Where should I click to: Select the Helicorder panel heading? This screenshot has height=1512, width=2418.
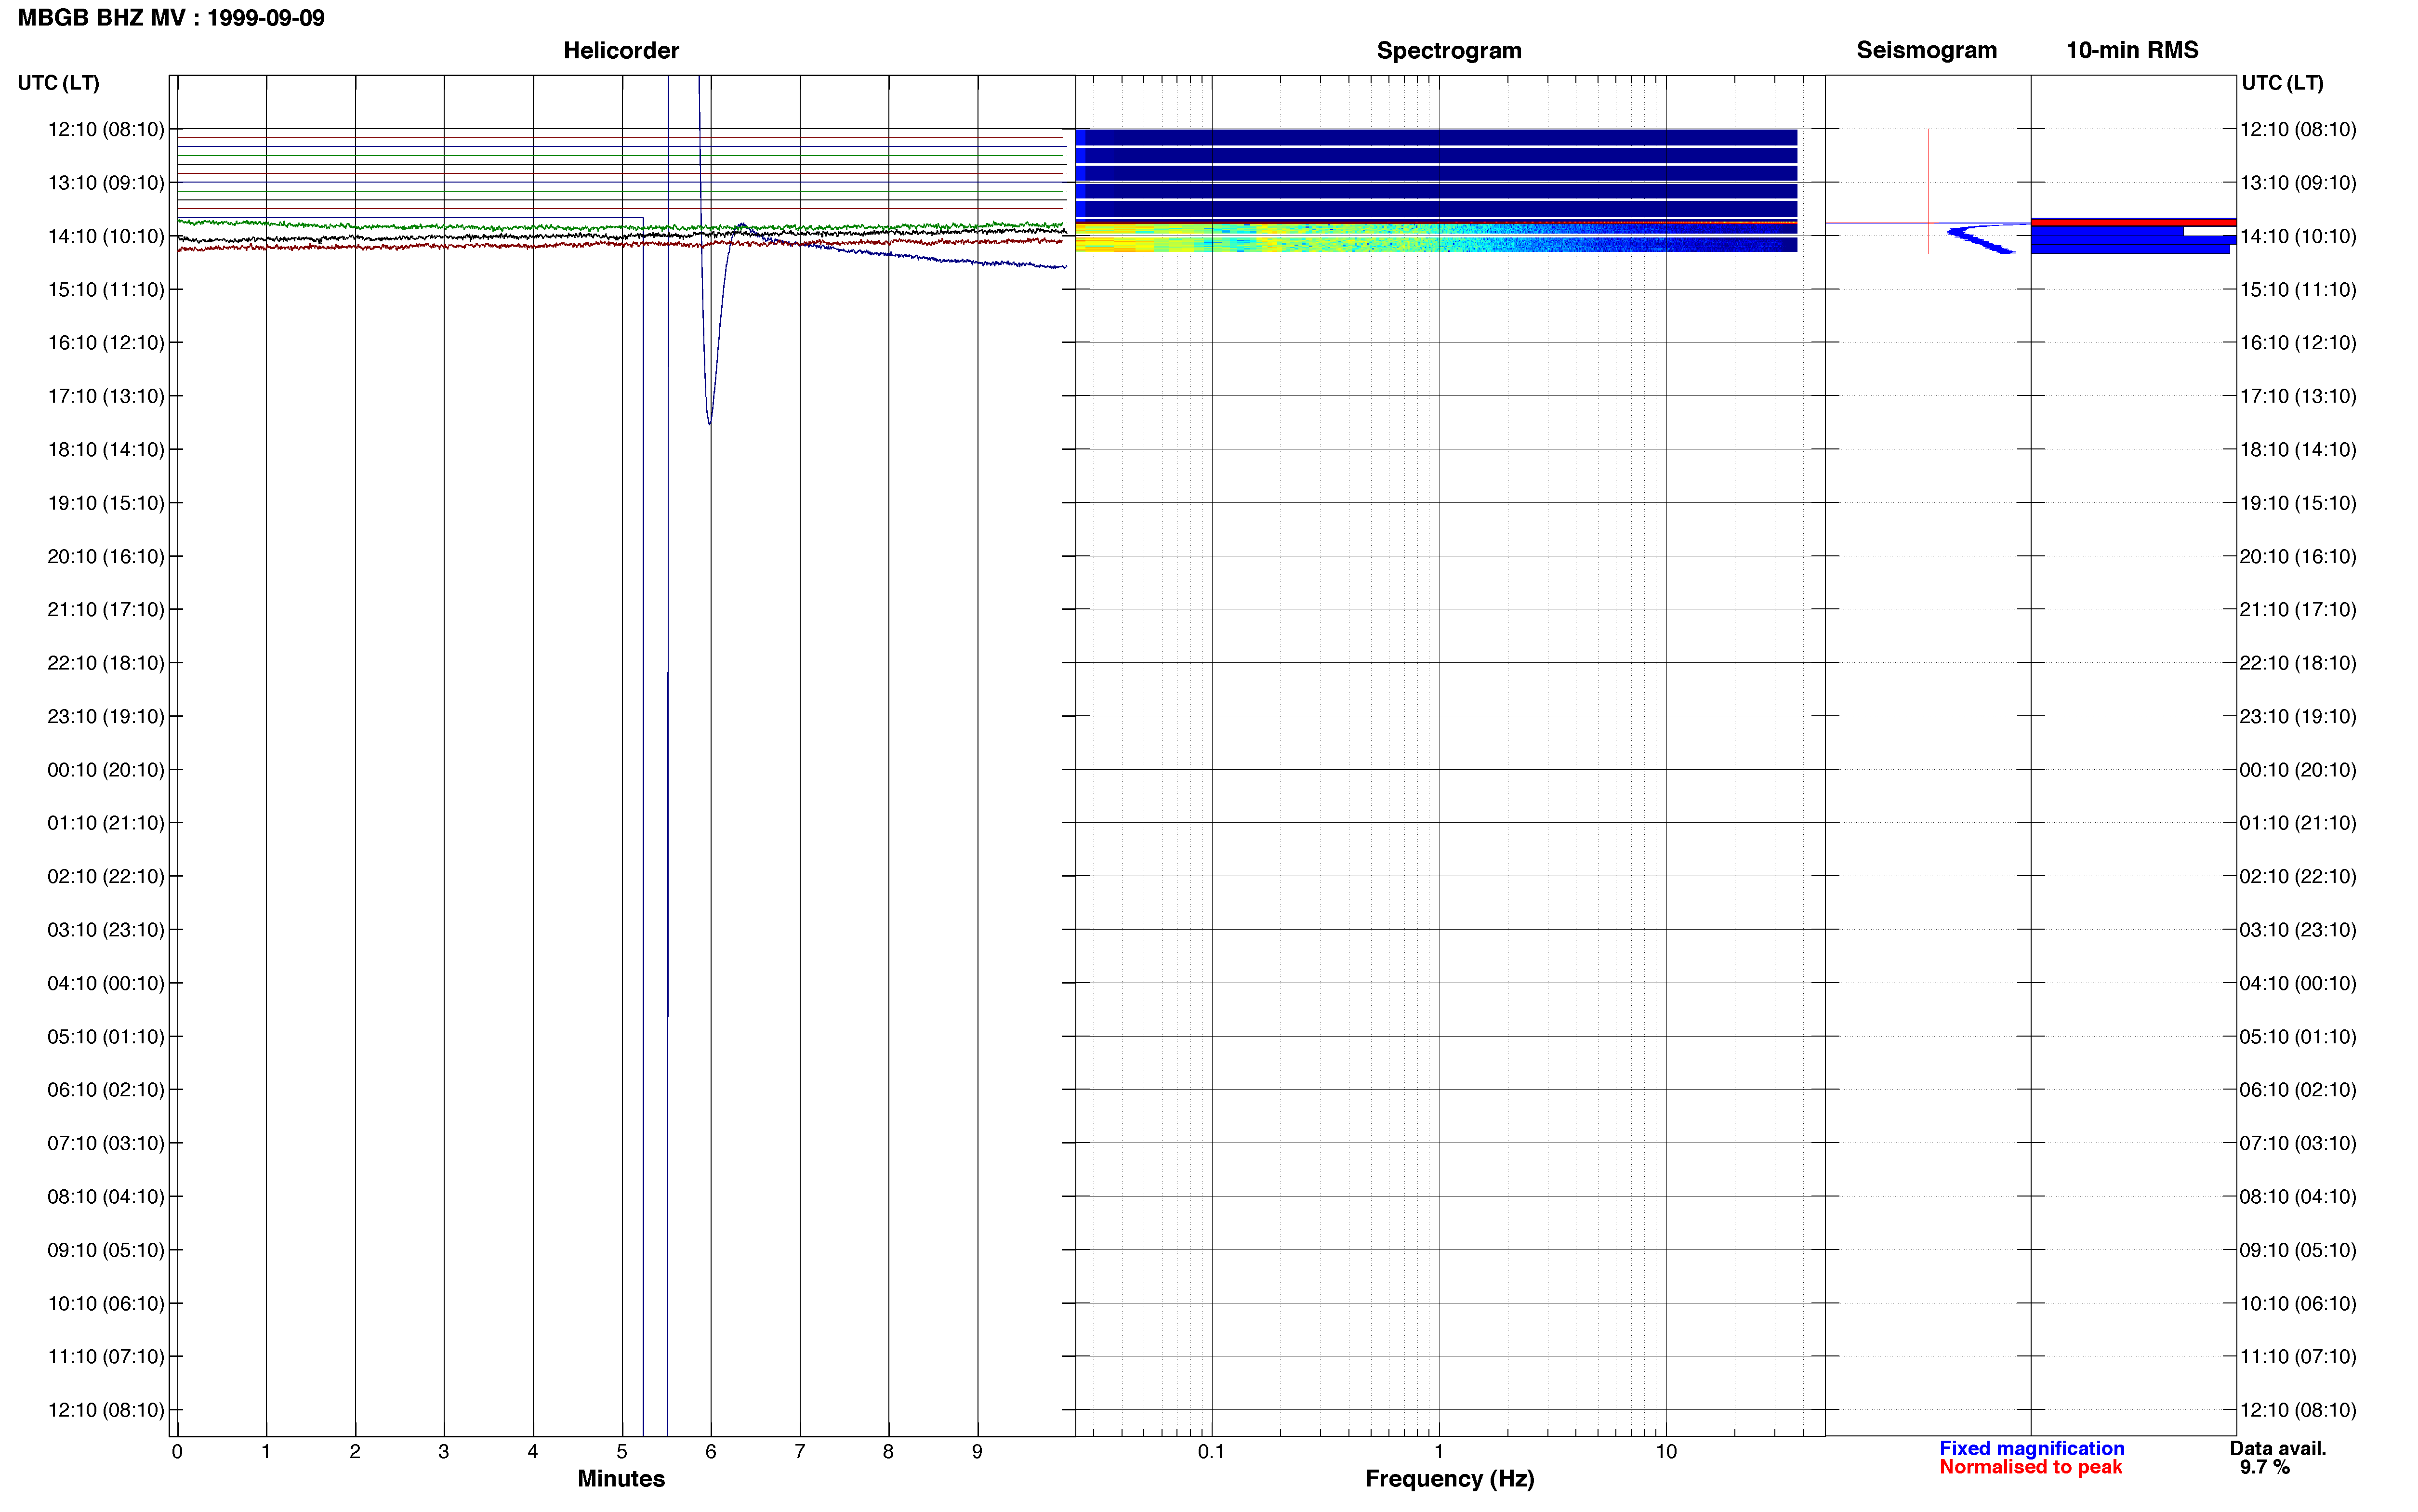click(x=621, y=50)
